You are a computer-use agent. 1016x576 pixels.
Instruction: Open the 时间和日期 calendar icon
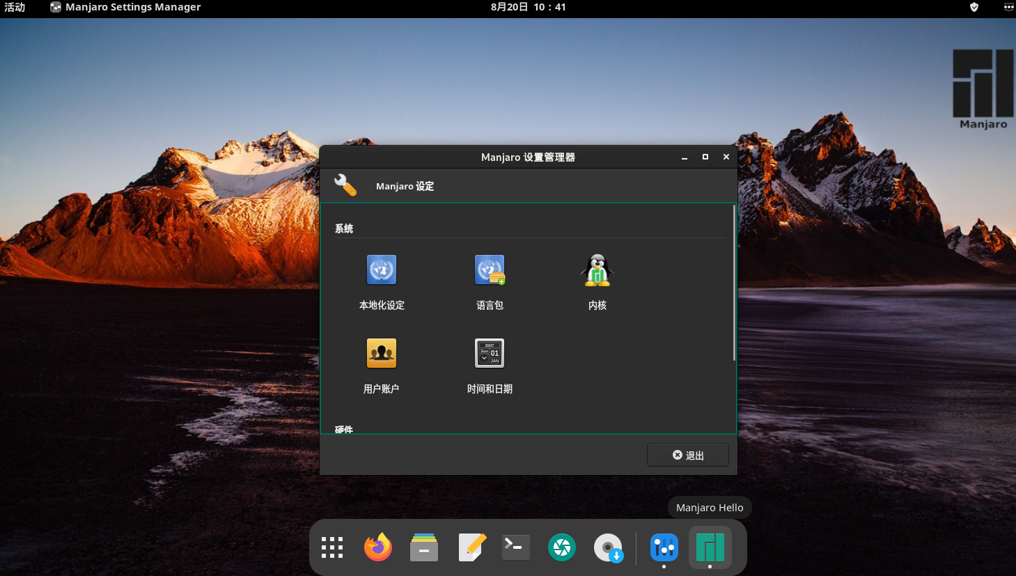point(490,353)
